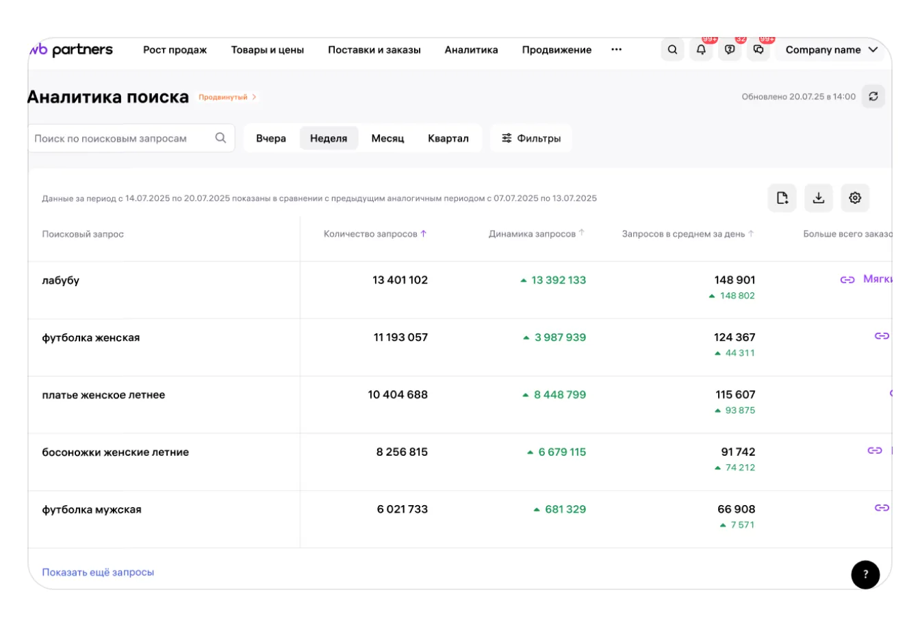Sort by Динамика запросов column
The width and height of the screenshot is (920, 627).
pyautogui.click(x=537, y=234)
